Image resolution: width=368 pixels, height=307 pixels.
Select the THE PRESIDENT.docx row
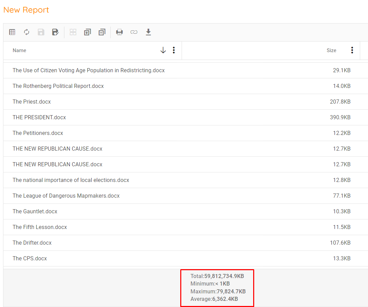pos(39,117)
